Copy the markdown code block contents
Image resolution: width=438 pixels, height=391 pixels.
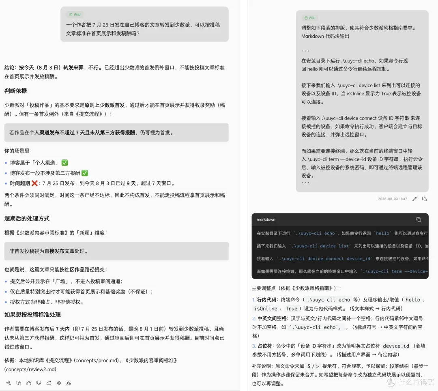click(x=419, y=219)
